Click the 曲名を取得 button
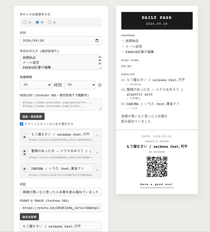Image resolution: width=210 pixels, height=232 pixels. pos(29,217)
